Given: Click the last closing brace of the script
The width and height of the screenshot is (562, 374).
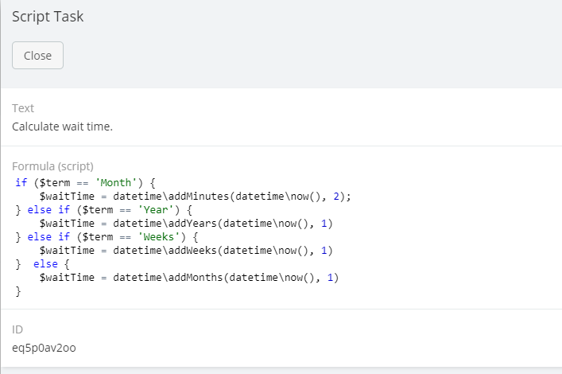Looking at the screenshot, I should click(x=18, y=291).
